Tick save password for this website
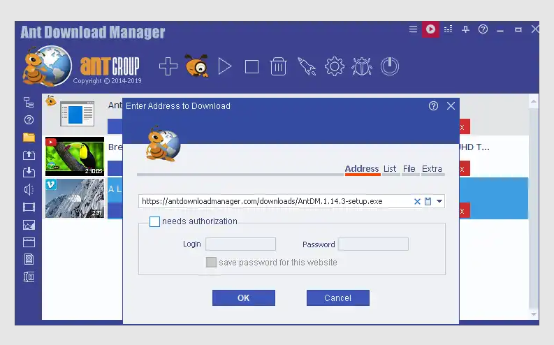Viewport: 554px width, 345px height. tap(211, 263)
